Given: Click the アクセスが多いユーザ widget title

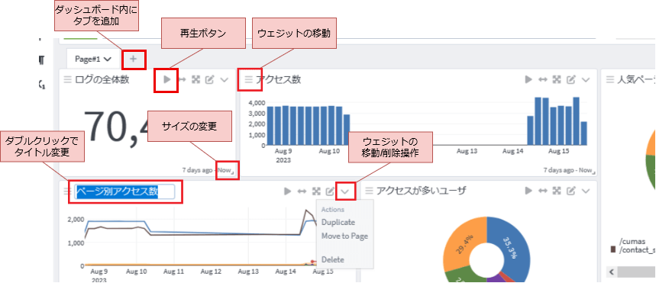Looking at the screenshot, I should (421, 191).
